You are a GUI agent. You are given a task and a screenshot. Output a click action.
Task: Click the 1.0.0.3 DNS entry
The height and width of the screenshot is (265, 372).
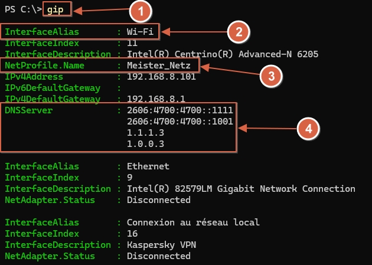[x=145, y=144]
